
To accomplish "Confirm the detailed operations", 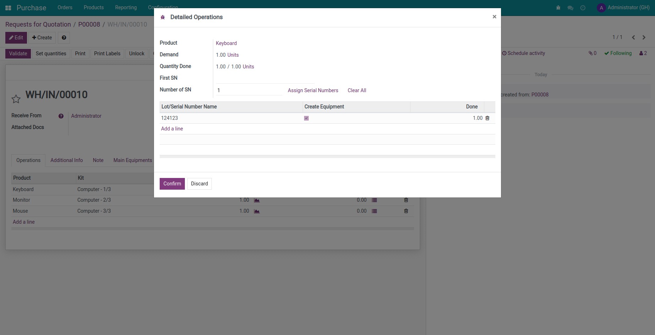I will [172, 184].
